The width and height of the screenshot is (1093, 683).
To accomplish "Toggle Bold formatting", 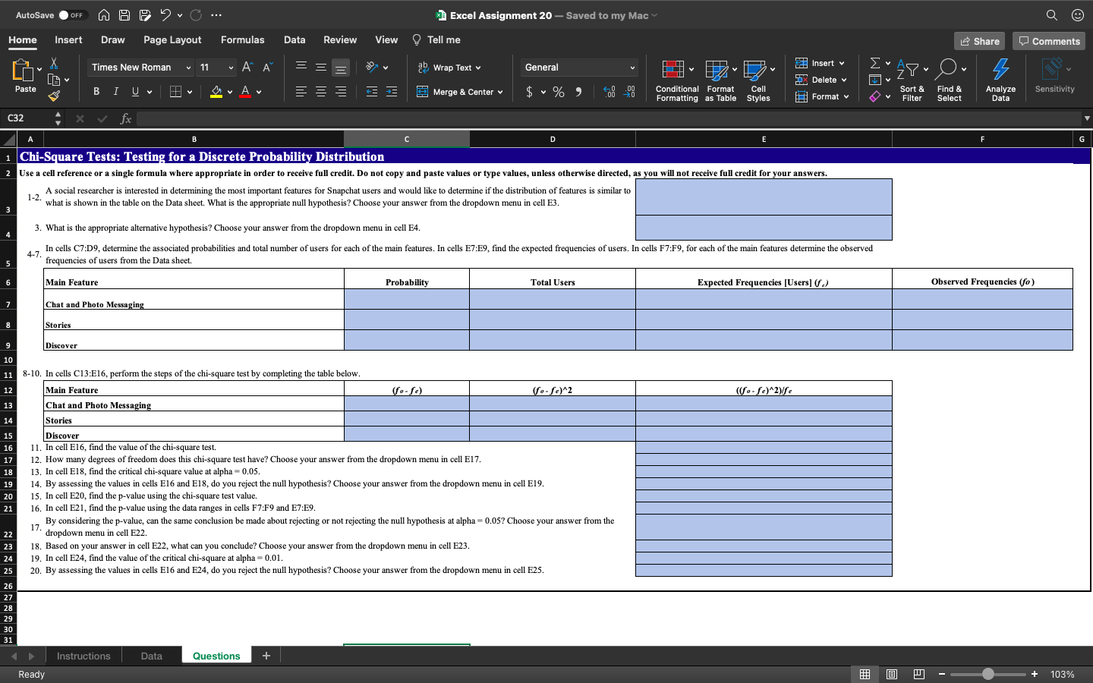I will pos(96,92).
